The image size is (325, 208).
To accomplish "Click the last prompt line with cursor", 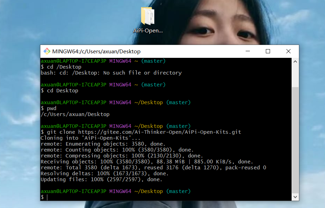I will tap(44, 197).
